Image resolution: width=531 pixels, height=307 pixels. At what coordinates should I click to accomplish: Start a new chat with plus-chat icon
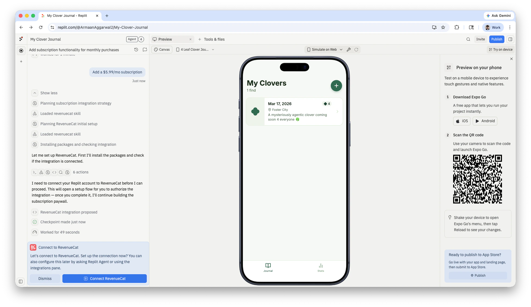[x=145, y=50]
